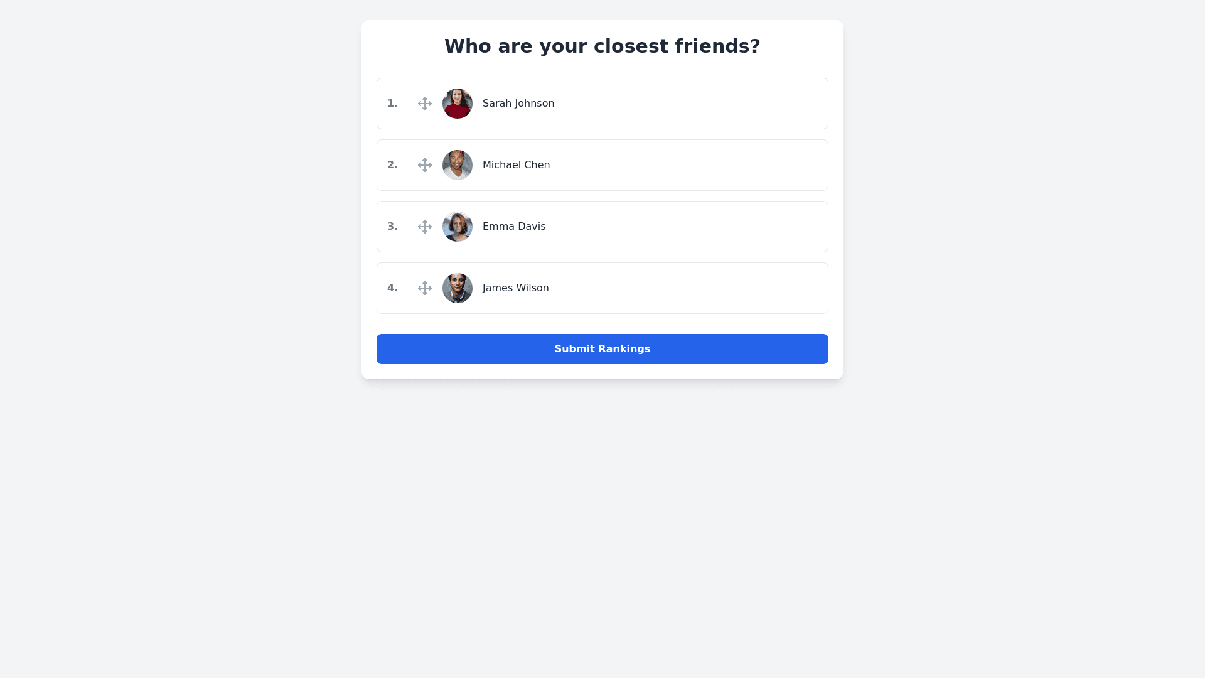Select the rank number 3 label
Screen dimensions: 1205x678
tap(392, 227)
